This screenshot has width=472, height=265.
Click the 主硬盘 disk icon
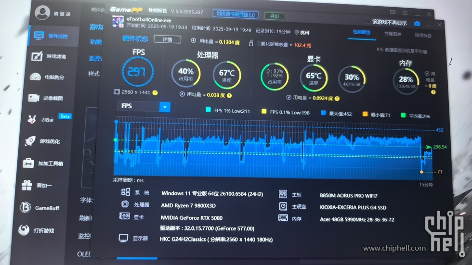tap(283, 206)
